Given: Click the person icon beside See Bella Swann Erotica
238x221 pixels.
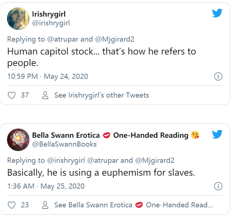Looking at the screenshot, I should click(x=45, y=205).
